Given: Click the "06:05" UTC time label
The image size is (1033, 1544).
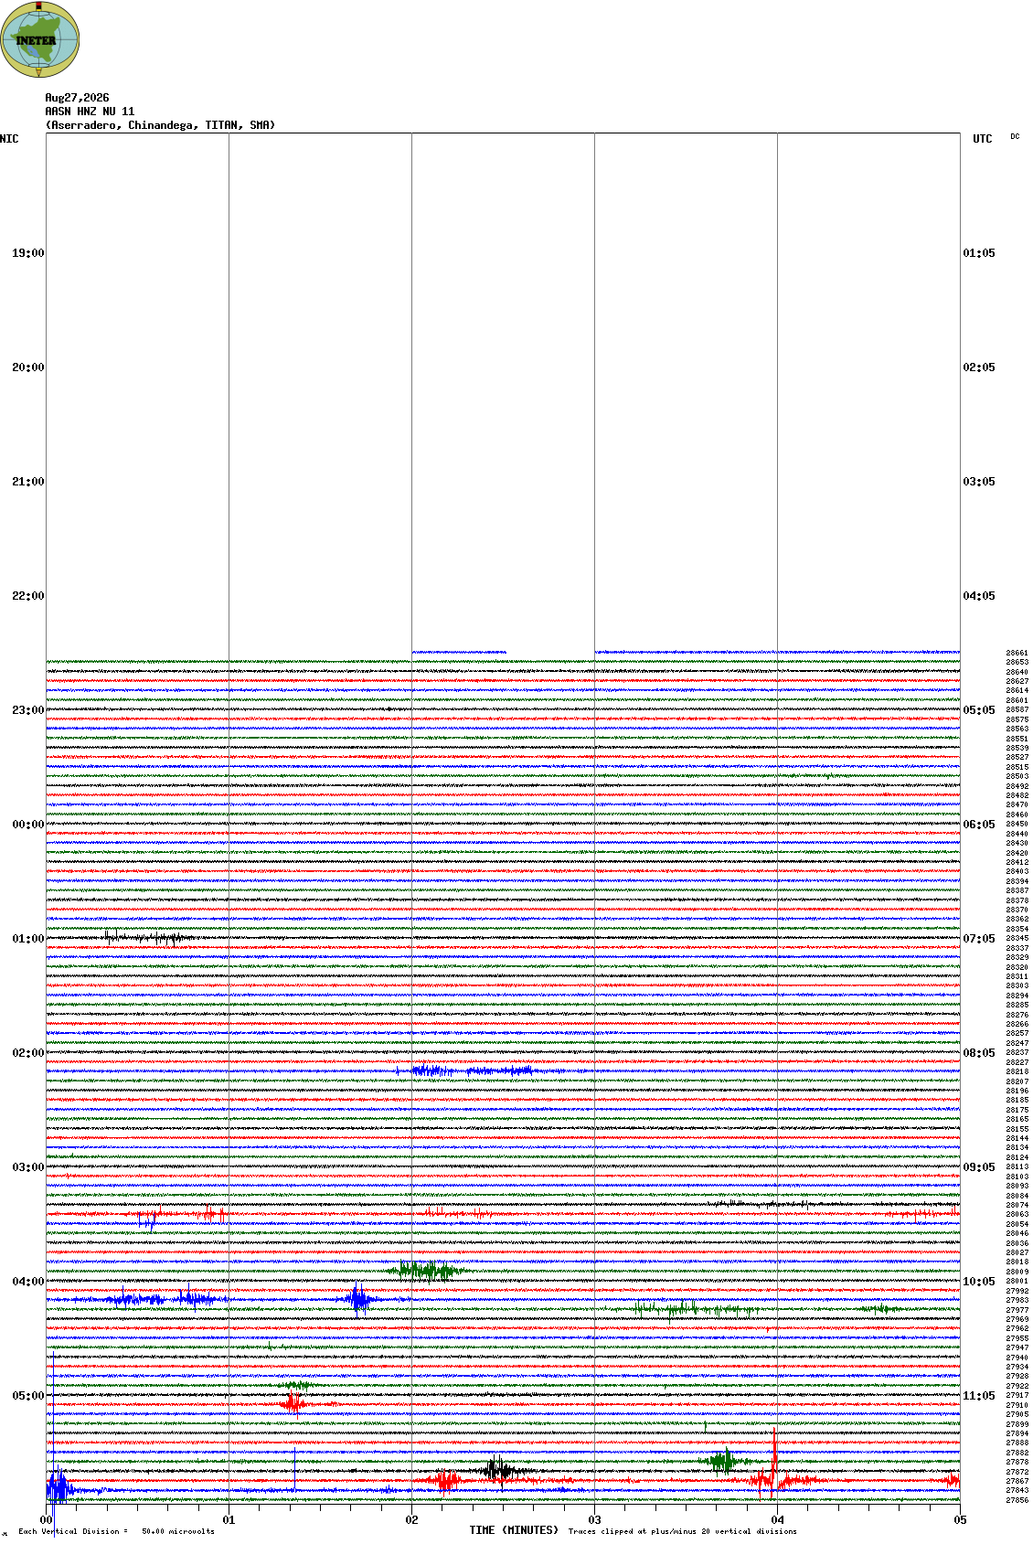Looking at the screenshot, I should (979, 825).
